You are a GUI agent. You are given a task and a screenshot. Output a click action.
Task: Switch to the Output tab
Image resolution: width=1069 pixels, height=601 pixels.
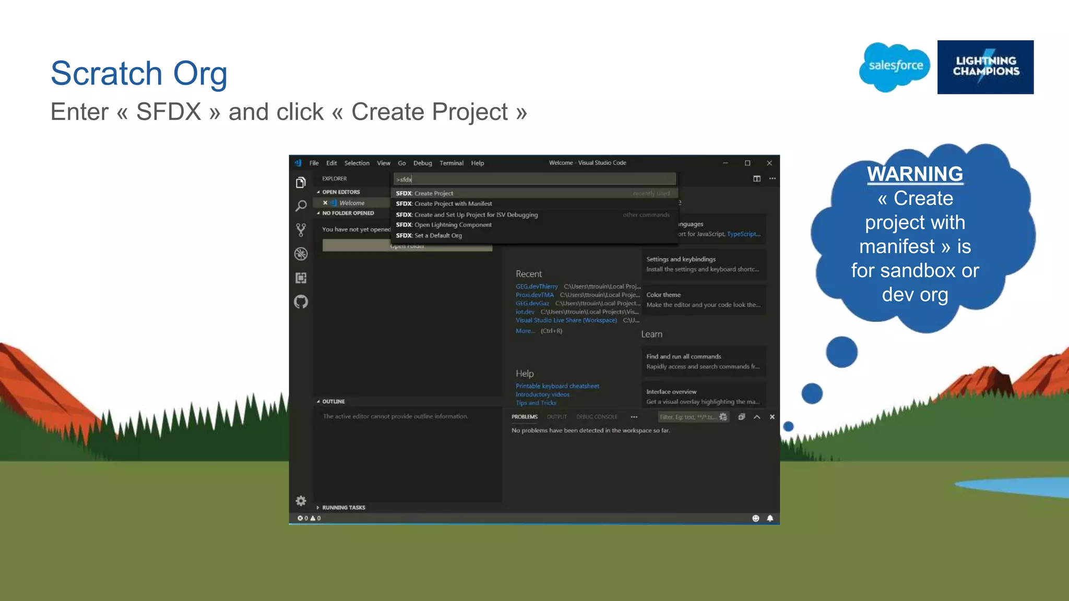click(556, 417)
